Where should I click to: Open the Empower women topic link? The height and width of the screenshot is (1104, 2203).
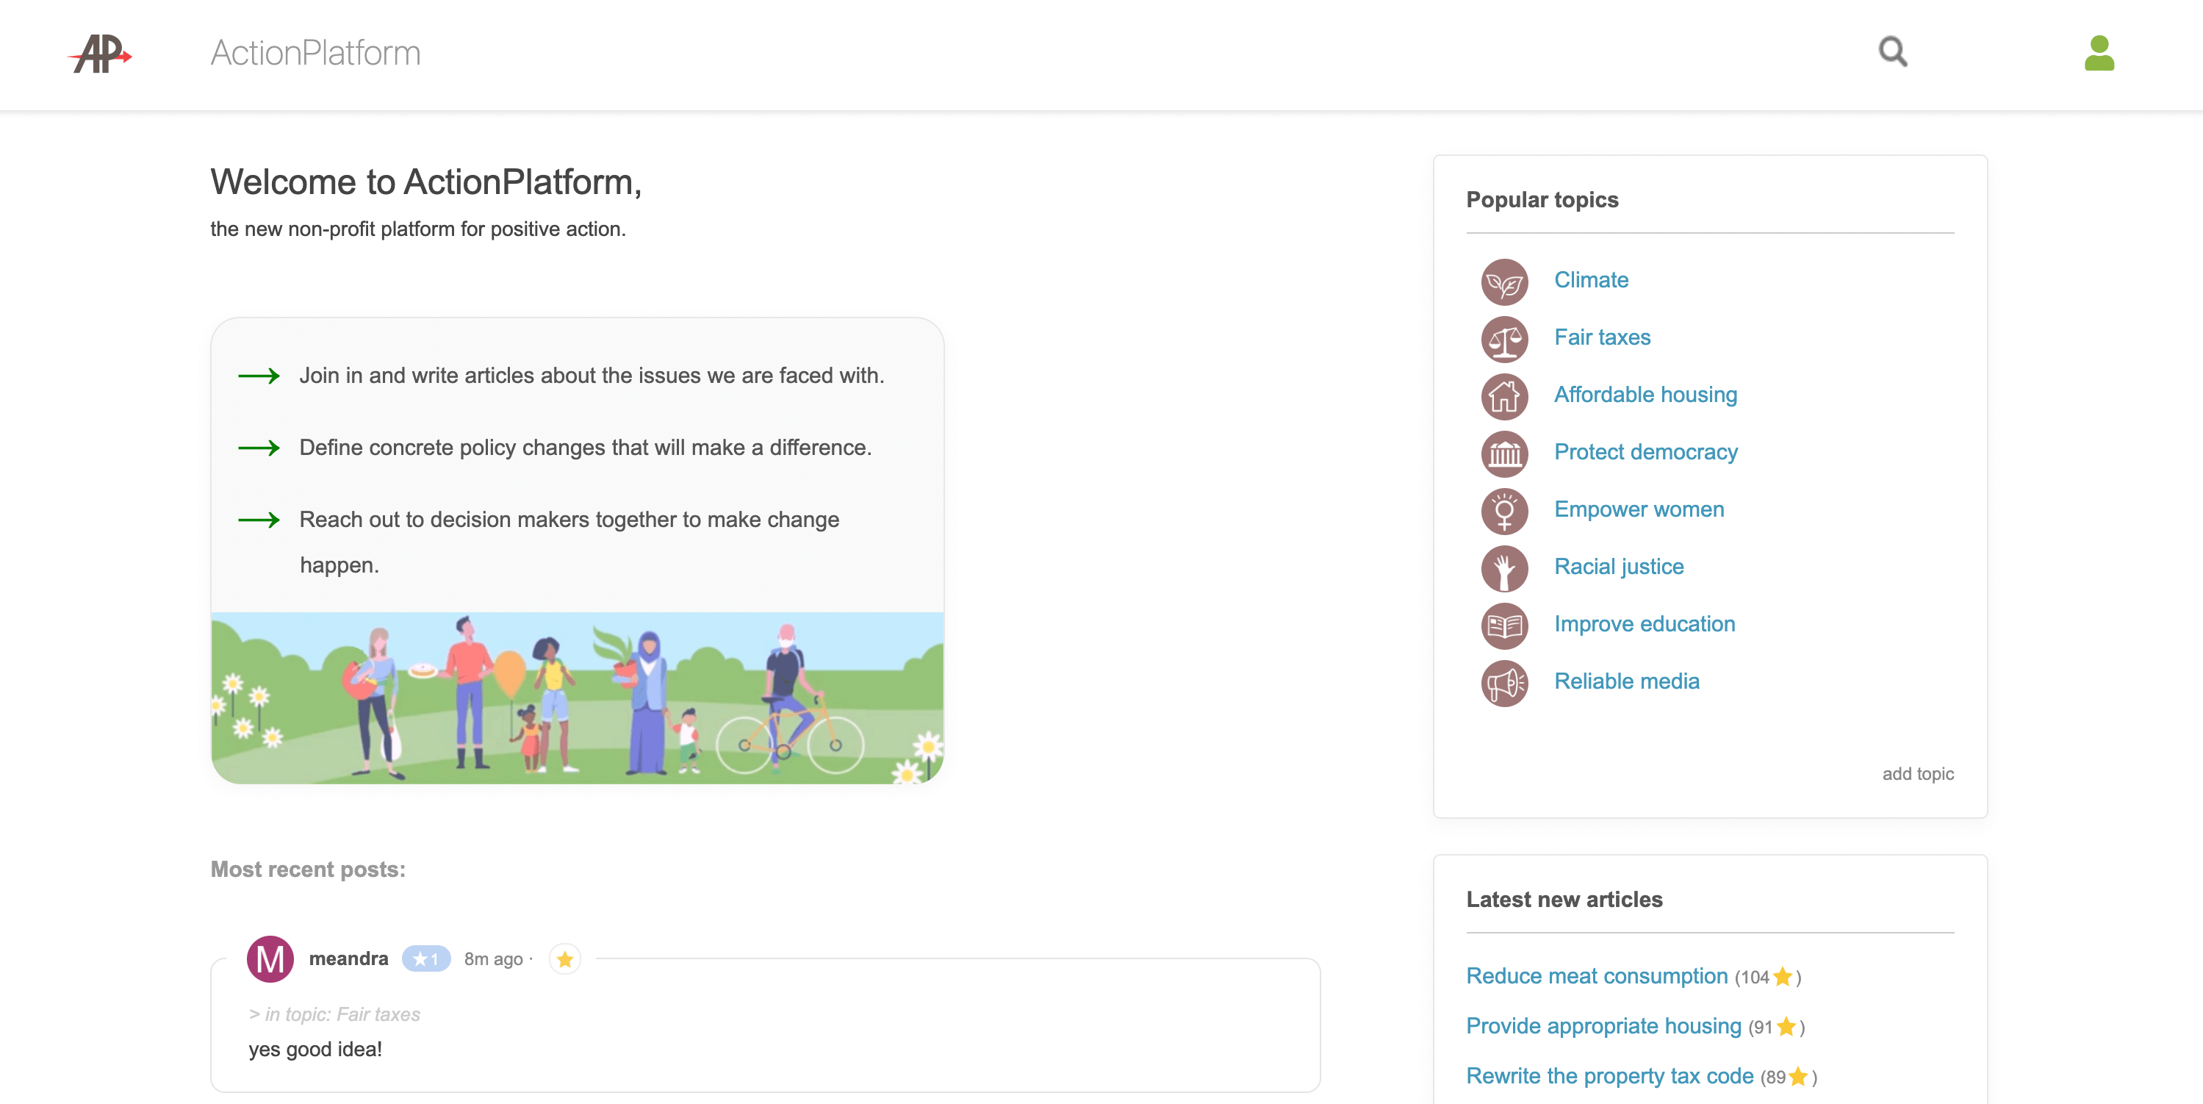(x=1639, y=509)
